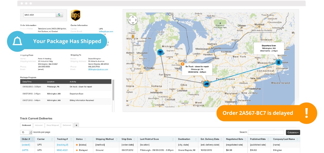Click the orange status dot beside Delayed

[x=77, y=150]
